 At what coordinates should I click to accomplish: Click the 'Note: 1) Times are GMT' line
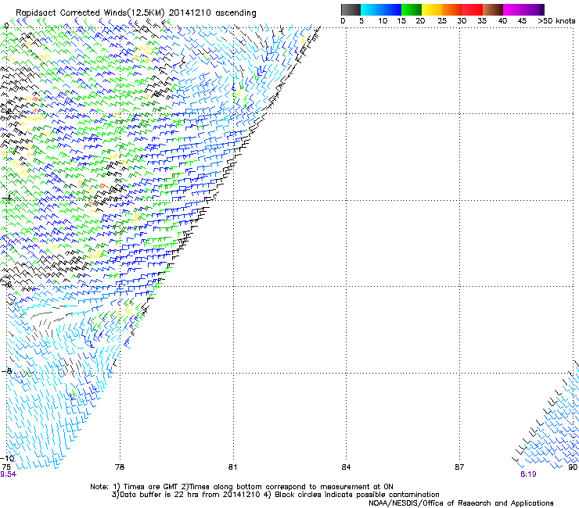pos(242,487)
